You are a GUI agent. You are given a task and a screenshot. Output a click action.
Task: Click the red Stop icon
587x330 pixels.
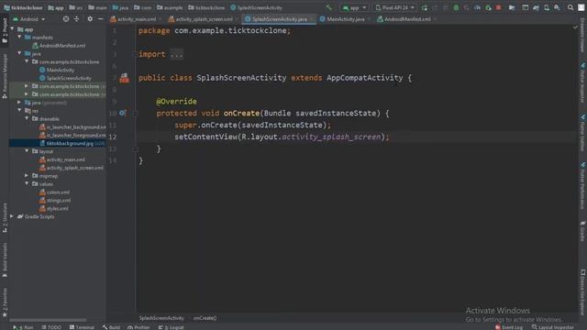click(499, 7)
